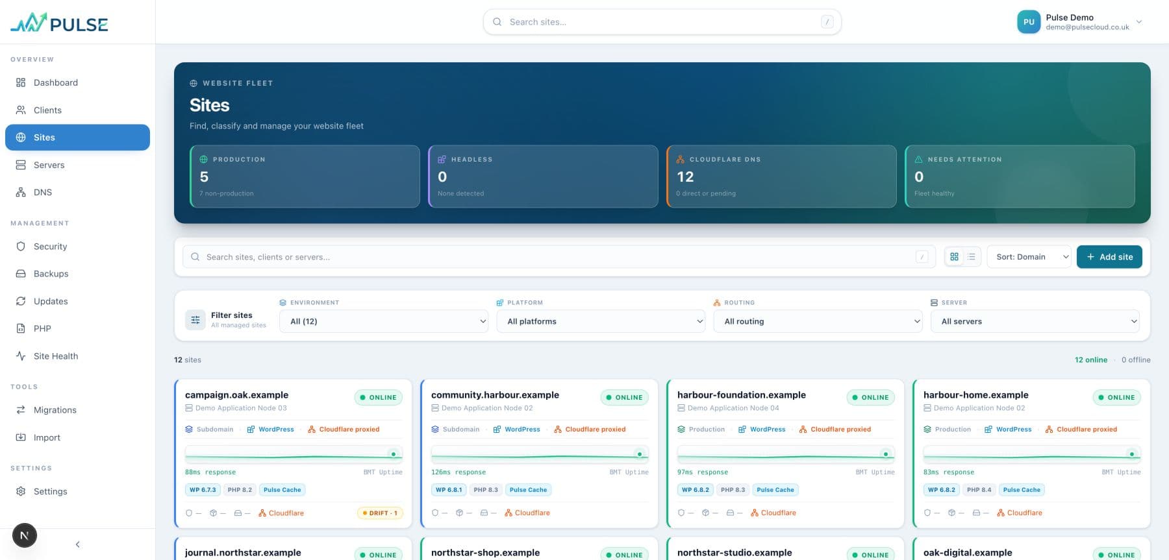
Task: Click the Site Health pulse icon
Action: click(21, 356)
